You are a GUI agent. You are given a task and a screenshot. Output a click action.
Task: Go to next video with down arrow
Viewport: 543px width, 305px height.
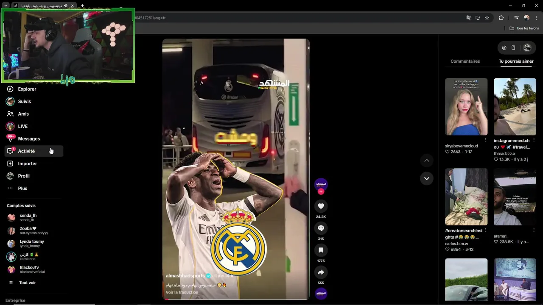pyautogui.click(x=427, y=178)
